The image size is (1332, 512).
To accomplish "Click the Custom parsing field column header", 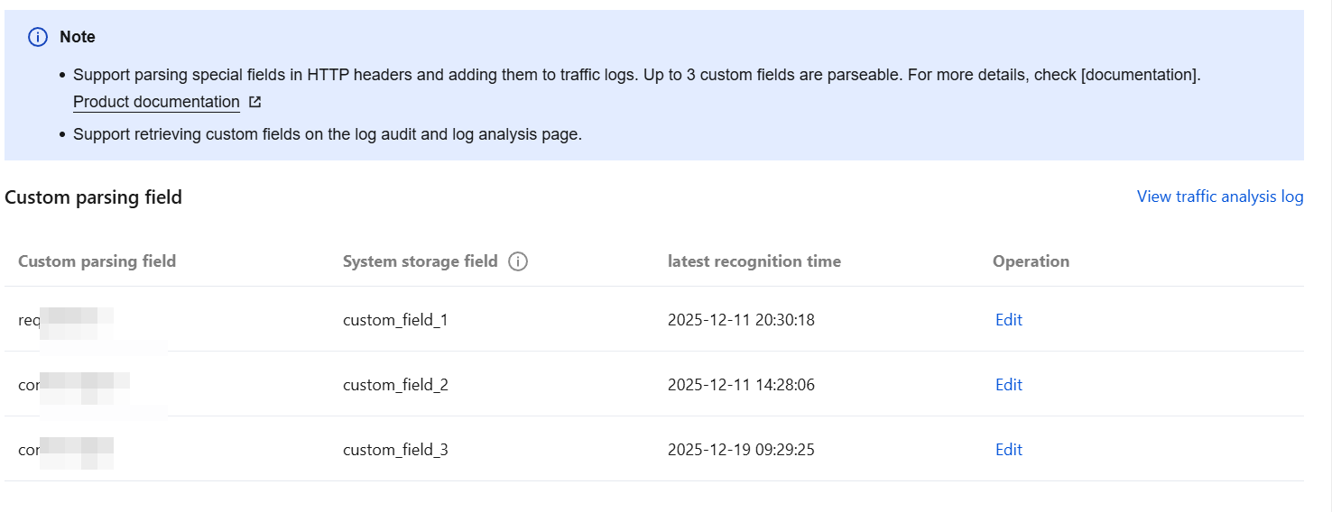I will (x=97, y=261).
